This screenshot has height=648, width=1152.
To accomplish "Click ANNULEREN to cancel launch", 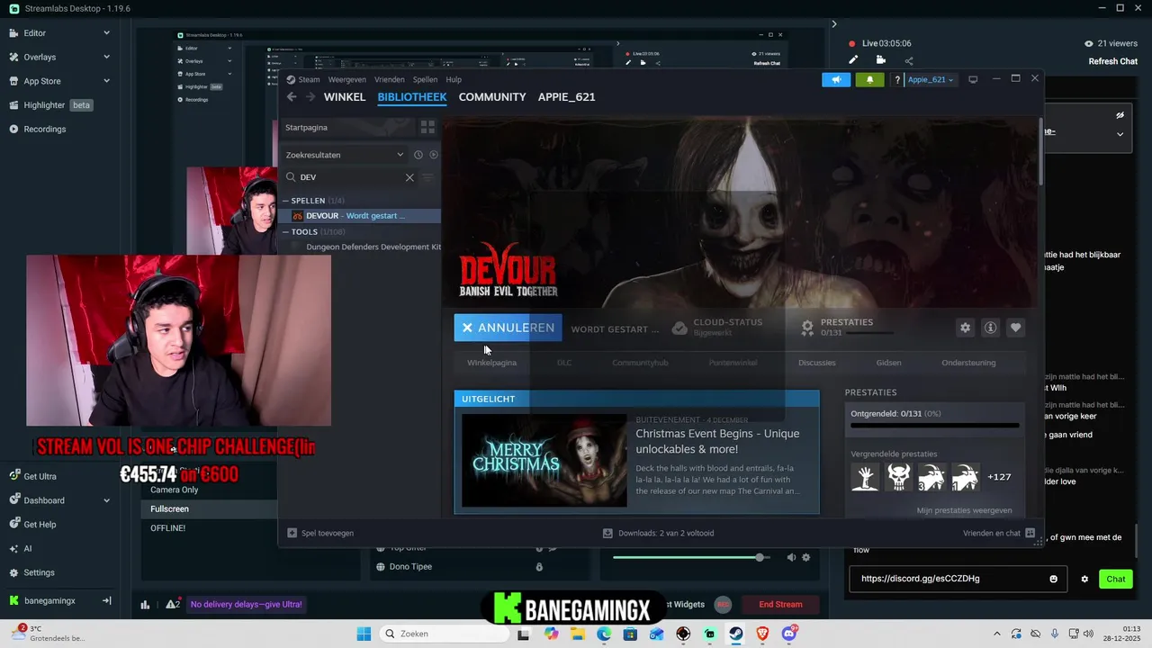I will click(508, 328).
